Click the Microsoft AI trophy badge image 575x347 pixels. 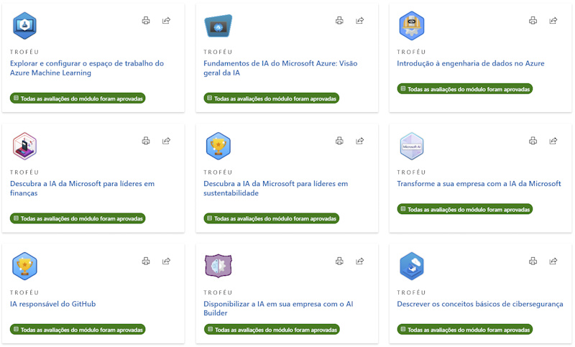[412, 146]
